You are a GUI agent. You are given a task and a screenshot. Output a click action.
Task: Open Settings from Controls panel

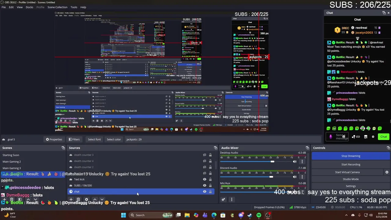pos(351,186)
